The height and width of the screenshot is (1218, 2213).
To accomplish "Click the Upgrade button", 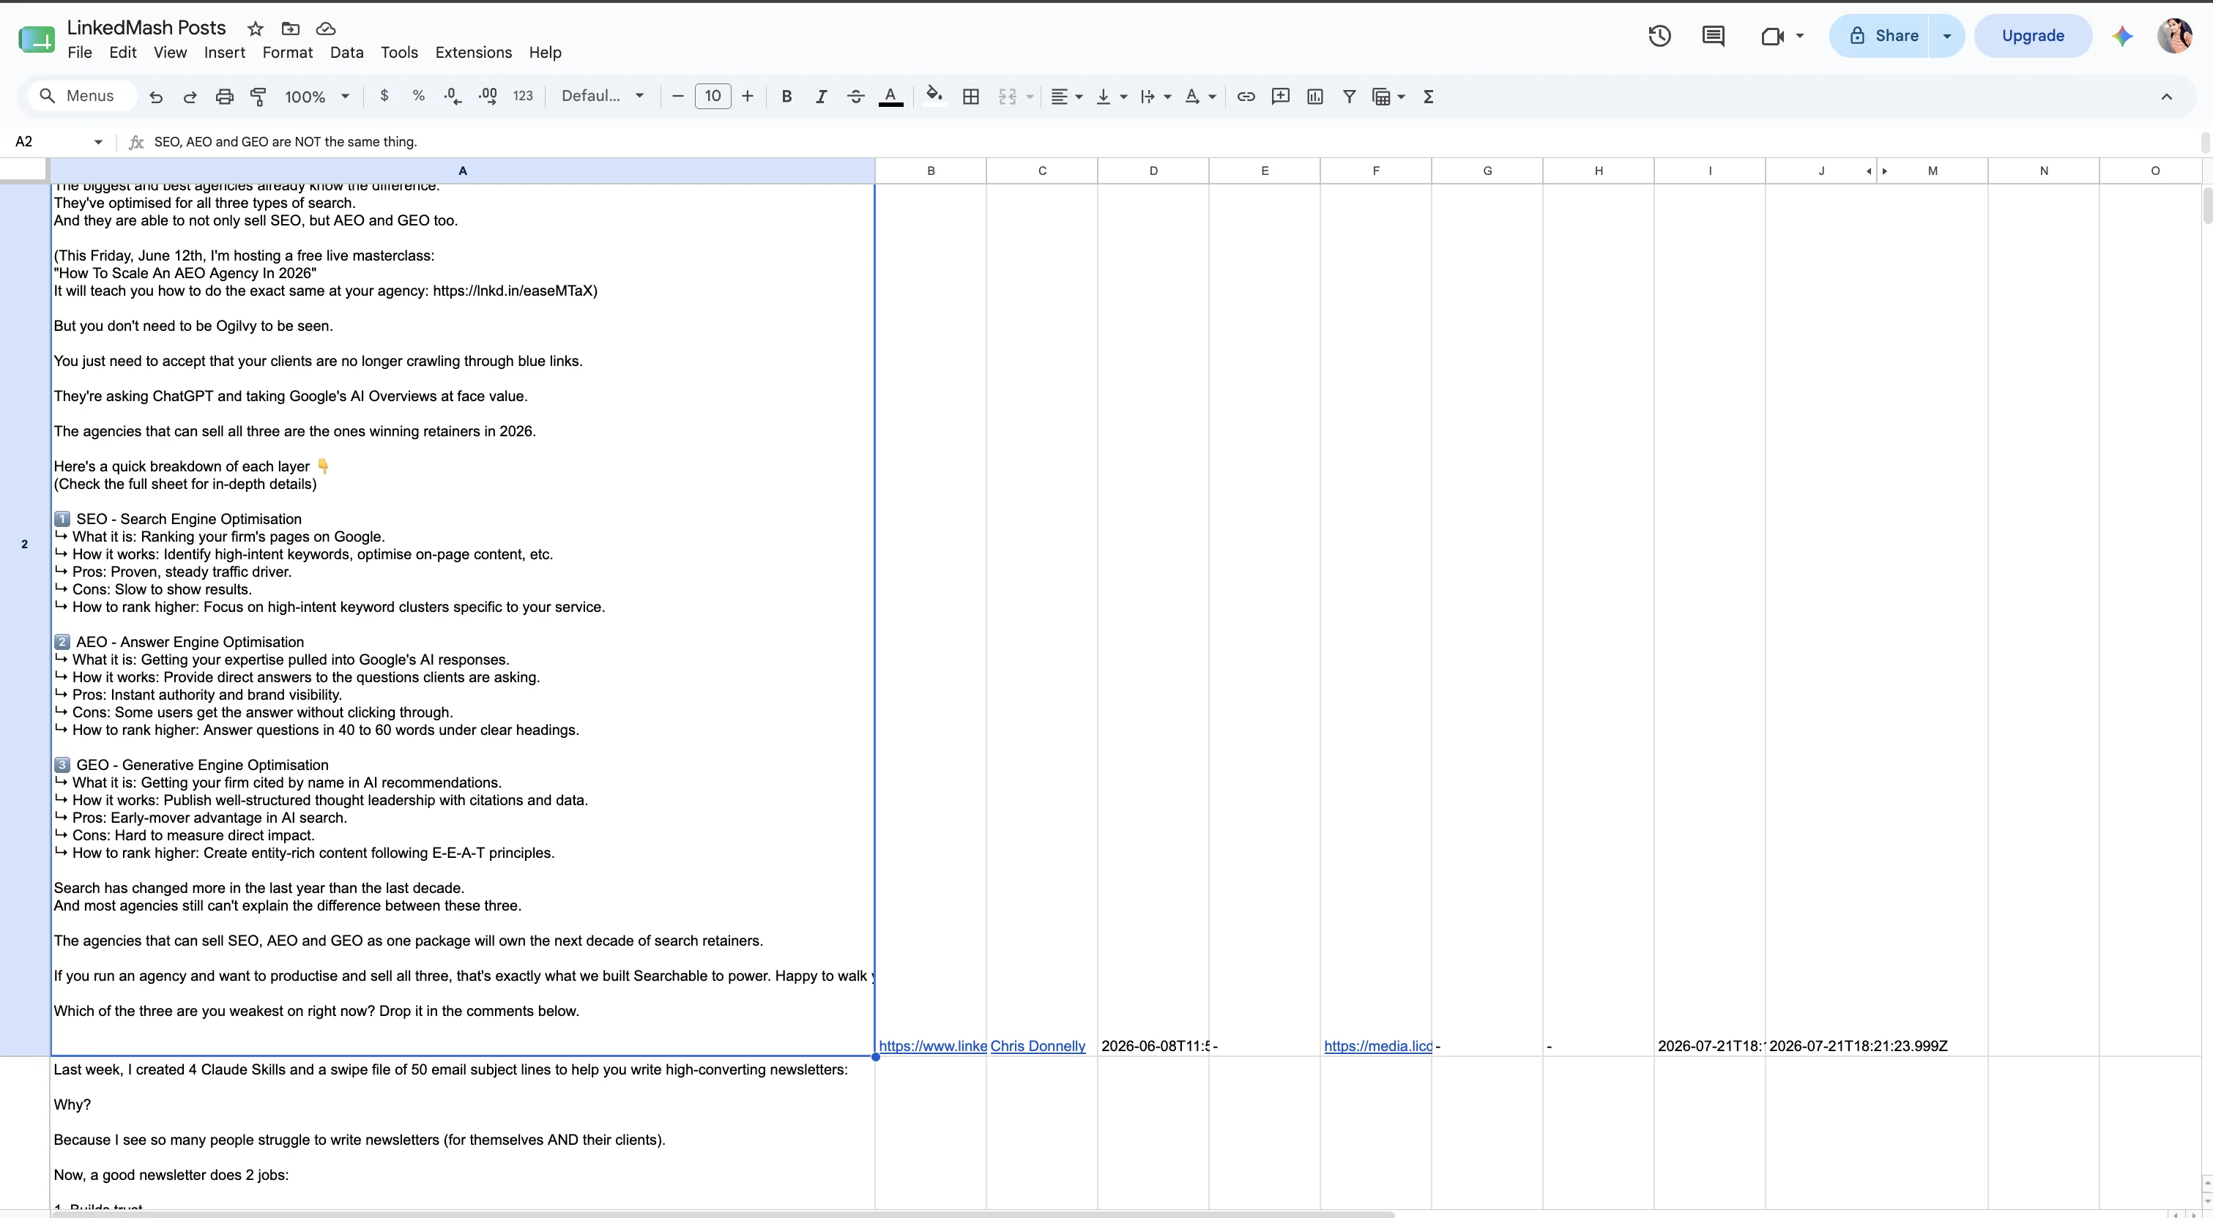I will 2033,35.
